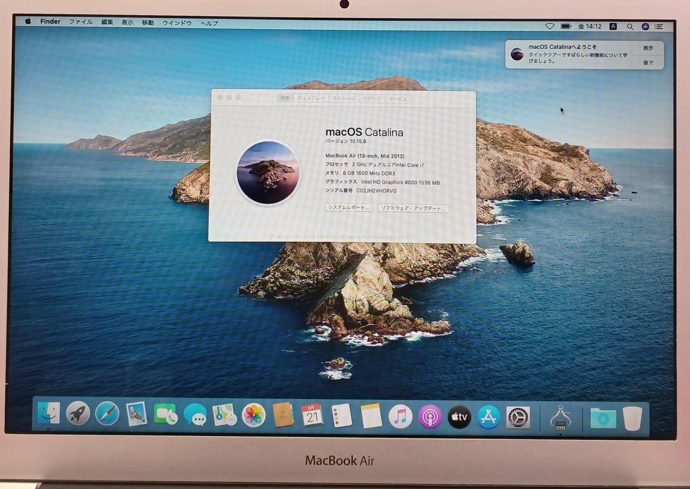Select the 概要 tab
This screenshot has width=690, height=489.
[285, 99]
